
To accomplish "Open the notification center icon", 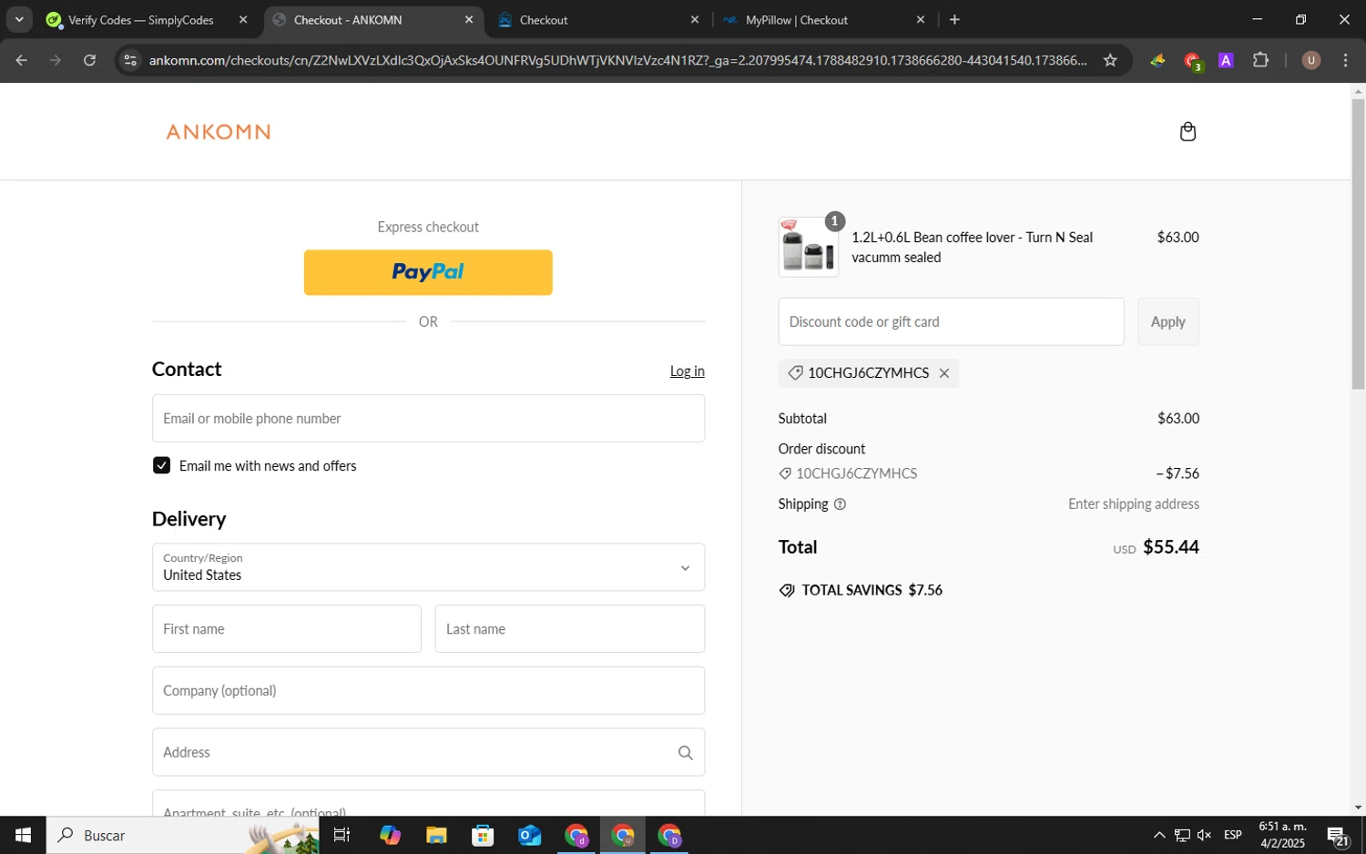I will pyautogui.click(x=1338, y=835).
